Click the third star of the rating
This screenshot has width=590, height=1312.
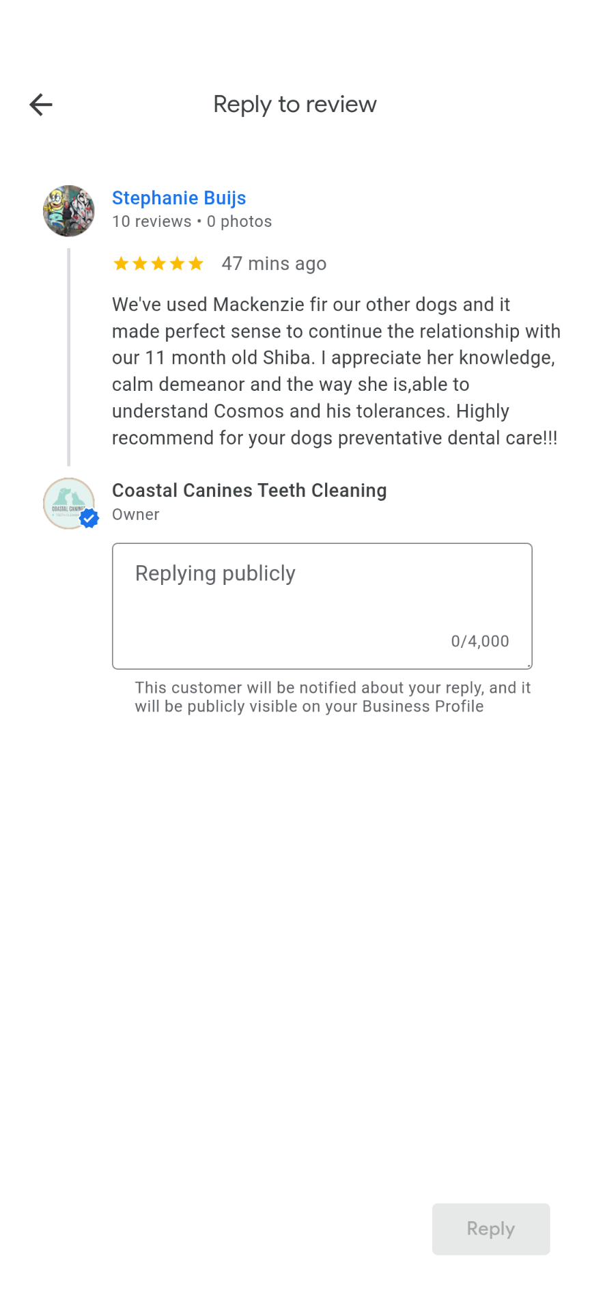158,264
